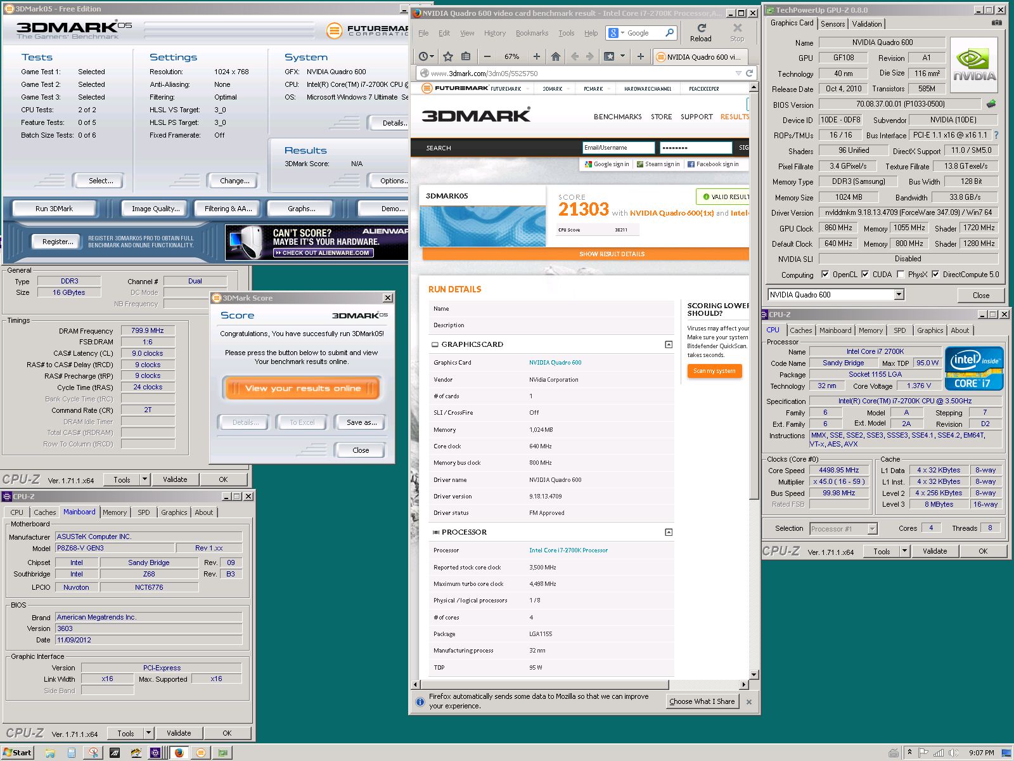This screenshot has height=761, width=1014.
Task: Open the Snipping Tool in the taskbar
Action: pyautogui.click(x=93, y=753)
